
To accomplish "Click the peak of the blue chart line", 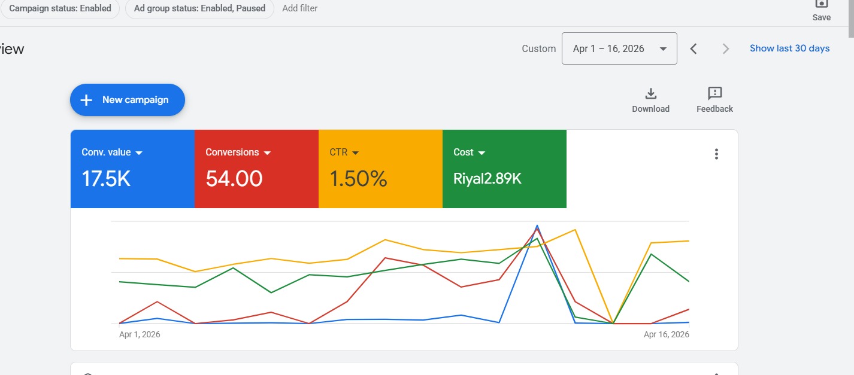I will (537, 226).
